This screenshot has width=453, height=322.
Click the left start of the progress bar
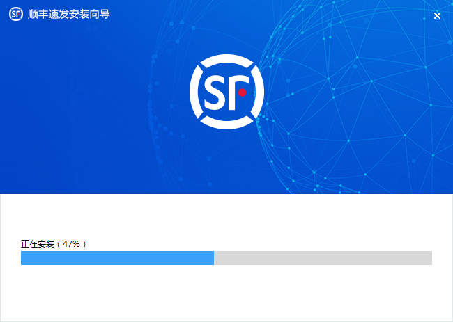coord(23,258)
